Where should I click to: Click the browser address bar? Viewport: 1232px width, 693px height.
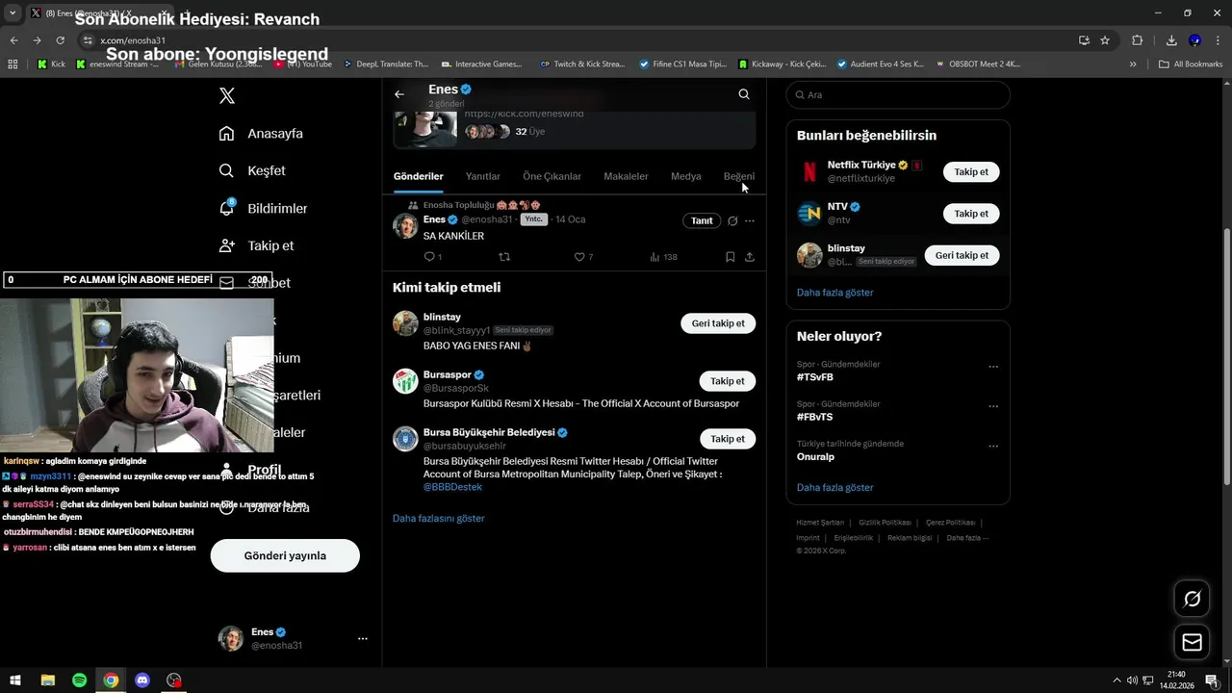(577, 40)
